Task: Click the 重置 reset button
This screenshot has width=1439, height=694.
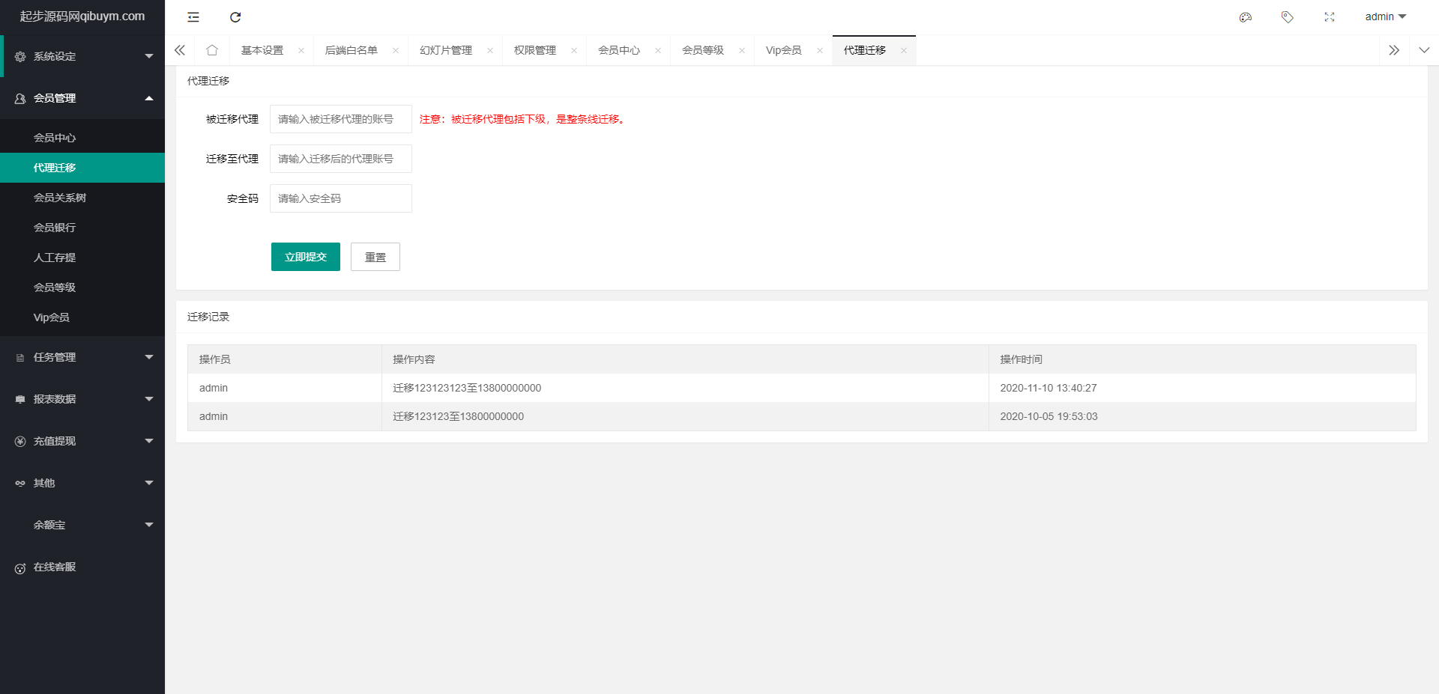Action: [375, 257]
